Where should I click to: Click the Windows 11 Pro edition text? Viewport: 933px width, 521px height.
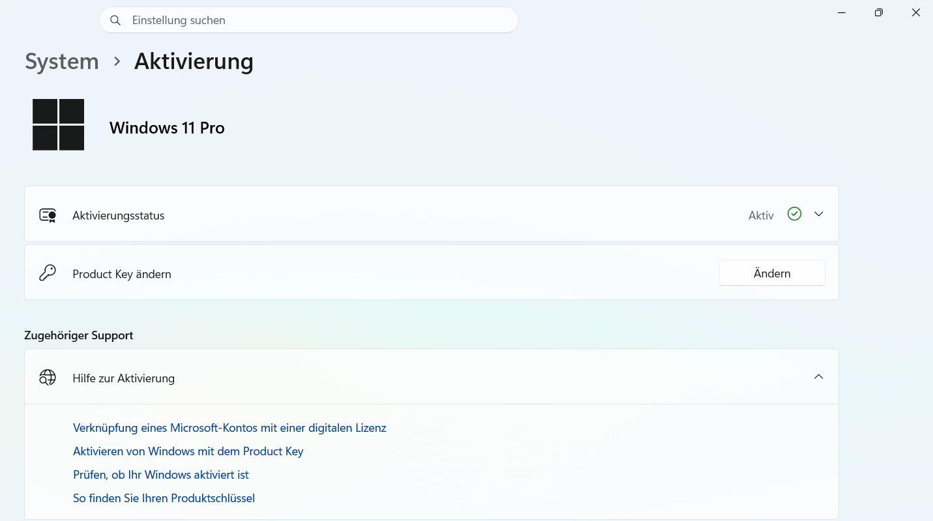tap(167, 128)
